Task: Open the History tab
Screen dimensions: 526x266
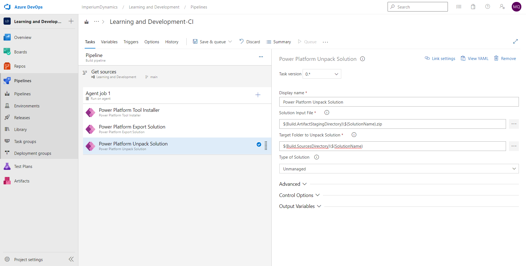Action: point(172,42)
